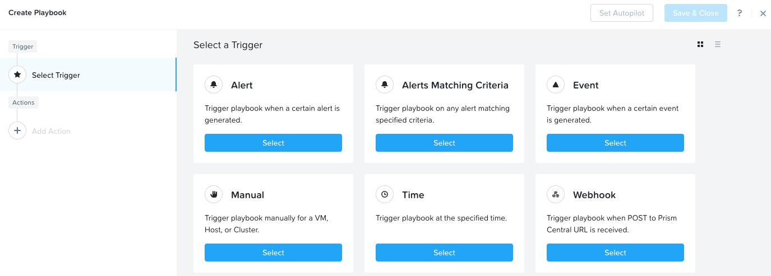771x276 pixels.
Task: Close the Create Playbook dialog
Action: tap(763, 13)
